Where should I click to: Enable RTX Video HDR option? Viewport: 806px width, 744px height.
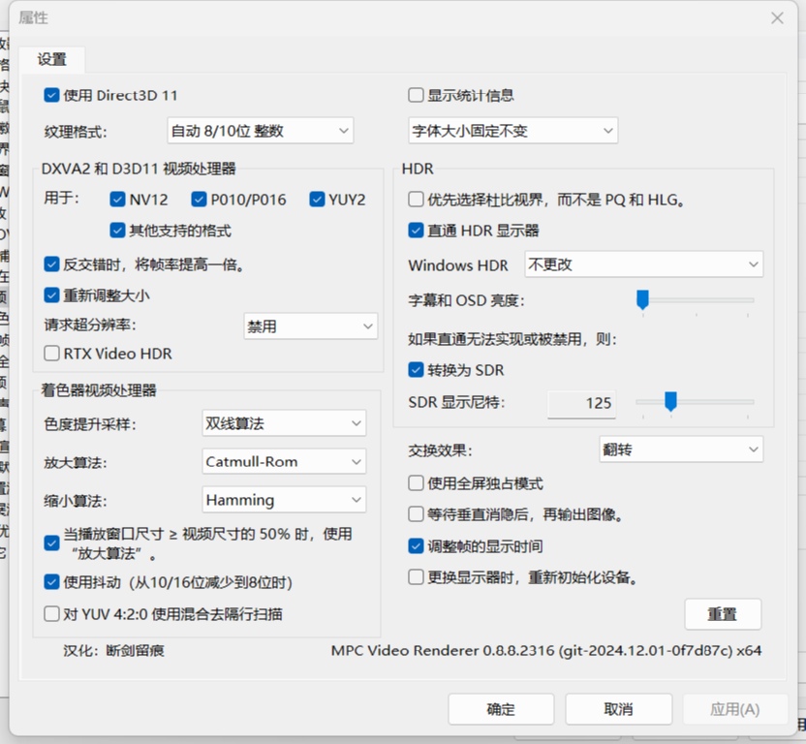(52, 354)
